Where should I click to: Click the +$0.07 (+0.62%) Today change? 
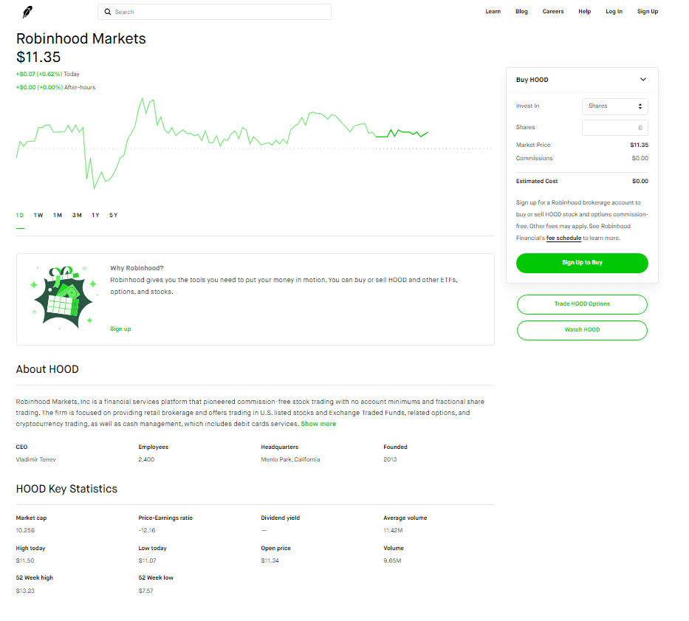click(x=47, y=74)
